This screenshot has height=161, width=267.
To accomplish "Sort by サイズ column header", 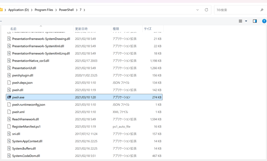I will 148,29.
